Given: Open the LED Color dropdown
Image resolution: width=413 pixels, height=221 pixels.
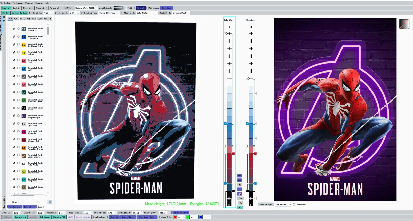Looking at the screenshot, I should (x=86, y=8).
